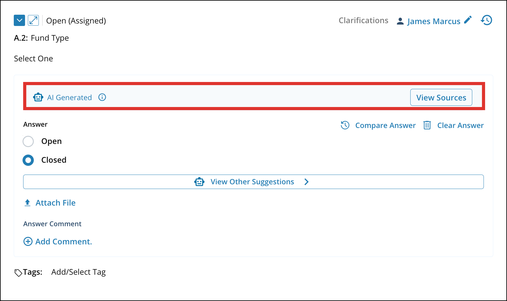507x301 pixels.
Task: Click the Clear Answer link
Action: point(460,125)
